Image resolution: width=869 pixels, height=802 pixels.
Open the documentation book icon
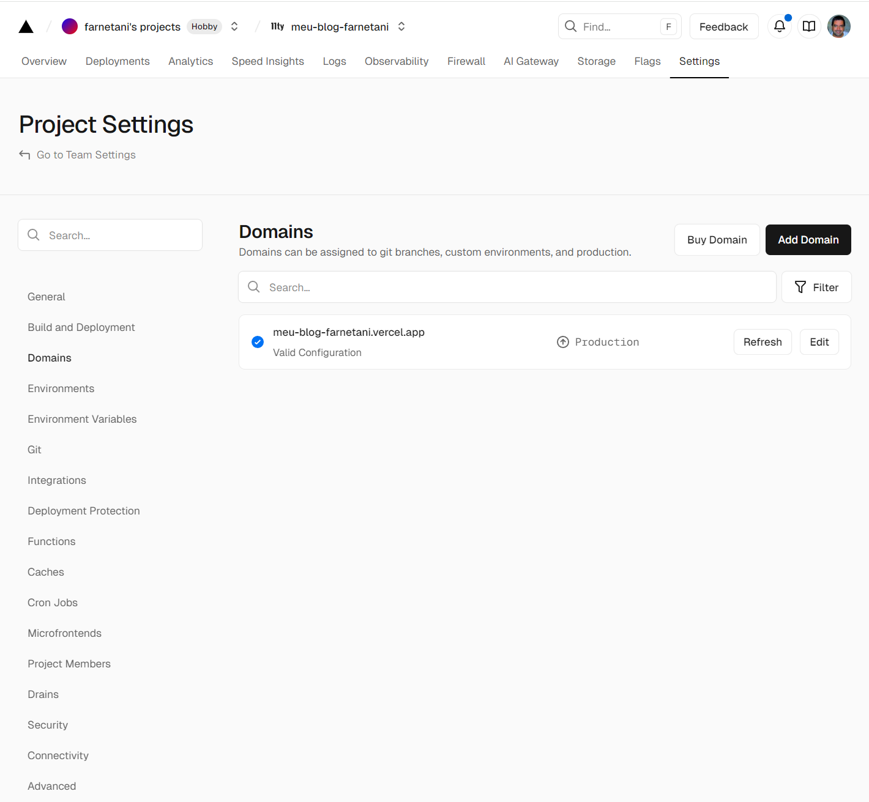(808, 26)
